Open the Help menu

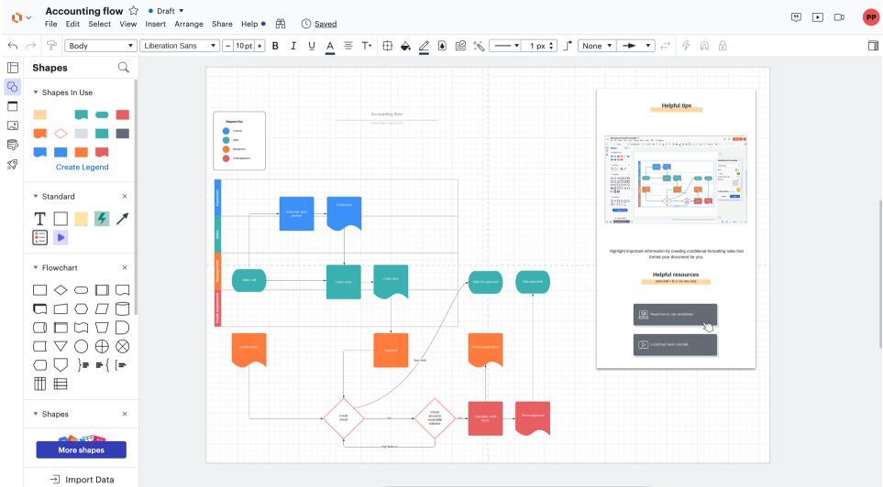point(249,24)
